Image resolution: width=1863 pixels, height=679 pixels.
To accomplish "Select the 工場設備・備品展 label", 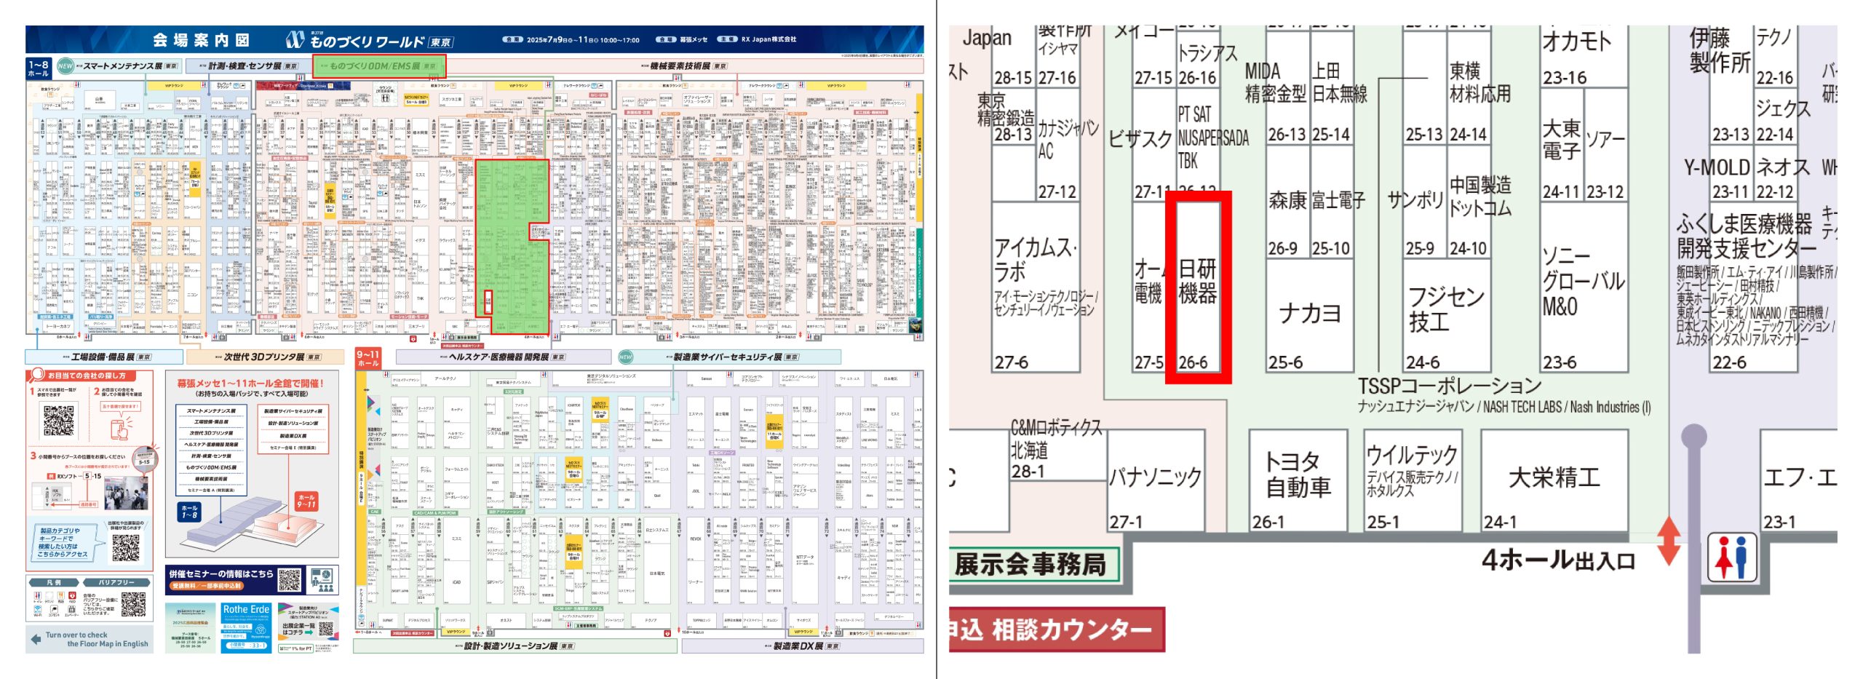I will (x=104, y=357).
